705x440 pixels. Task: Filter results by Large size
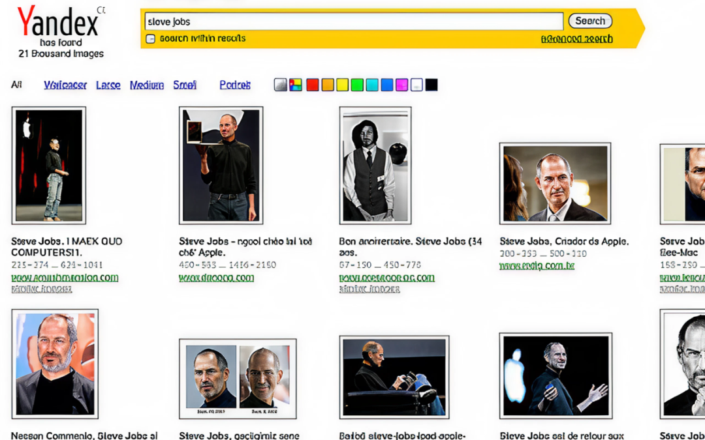[x=108, y=85]
